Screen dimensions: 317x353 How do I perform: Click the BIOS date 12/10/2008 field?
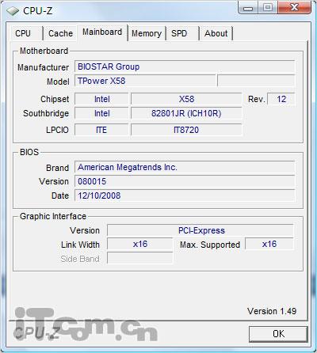pyautogui.click(x=185, y=195)
